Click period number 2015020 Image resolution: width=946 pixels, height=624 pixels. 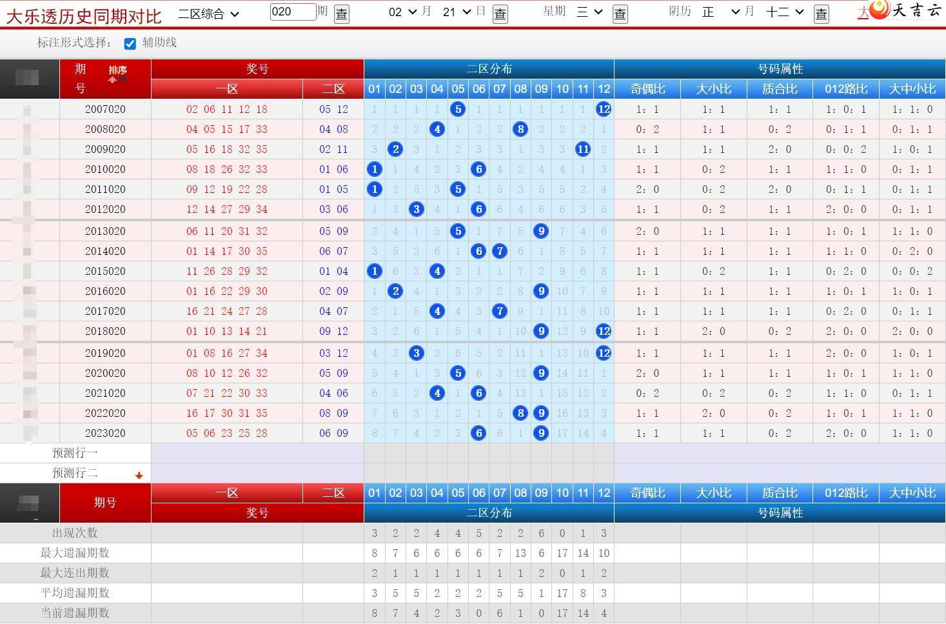[105, 271]
